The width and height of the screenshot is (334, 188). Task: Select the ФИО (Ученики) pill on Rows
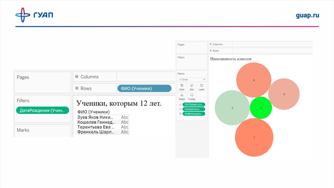[144, 89]
